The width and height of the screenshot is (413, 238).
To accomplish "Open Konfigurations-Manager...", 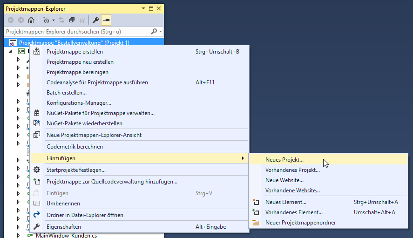I will (x=139, y=103).
